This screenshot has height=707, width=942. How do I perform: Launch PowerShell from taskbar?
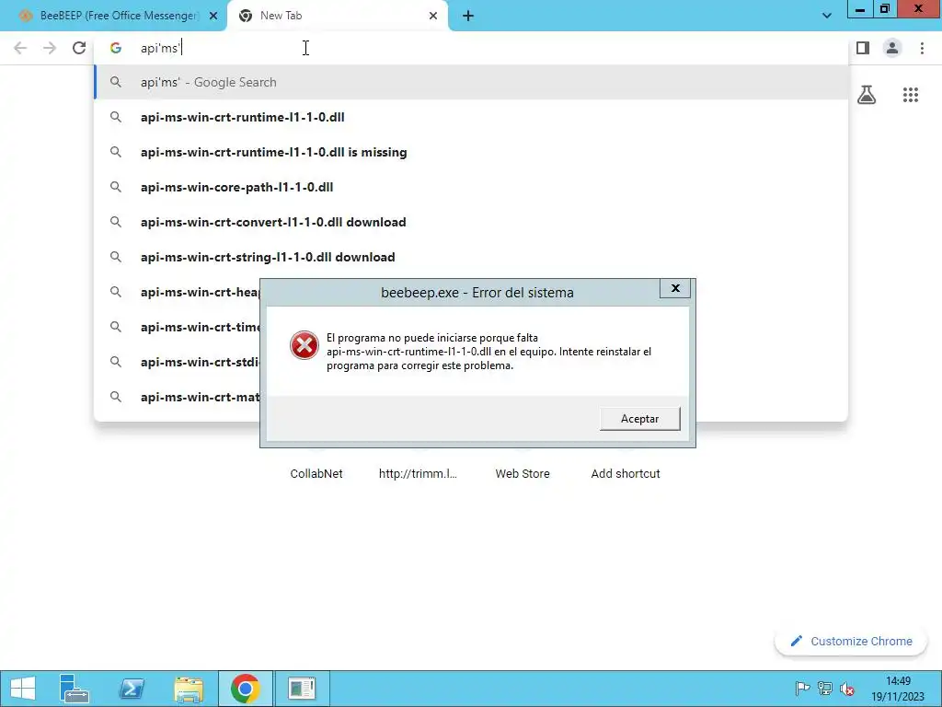[132, 689]
